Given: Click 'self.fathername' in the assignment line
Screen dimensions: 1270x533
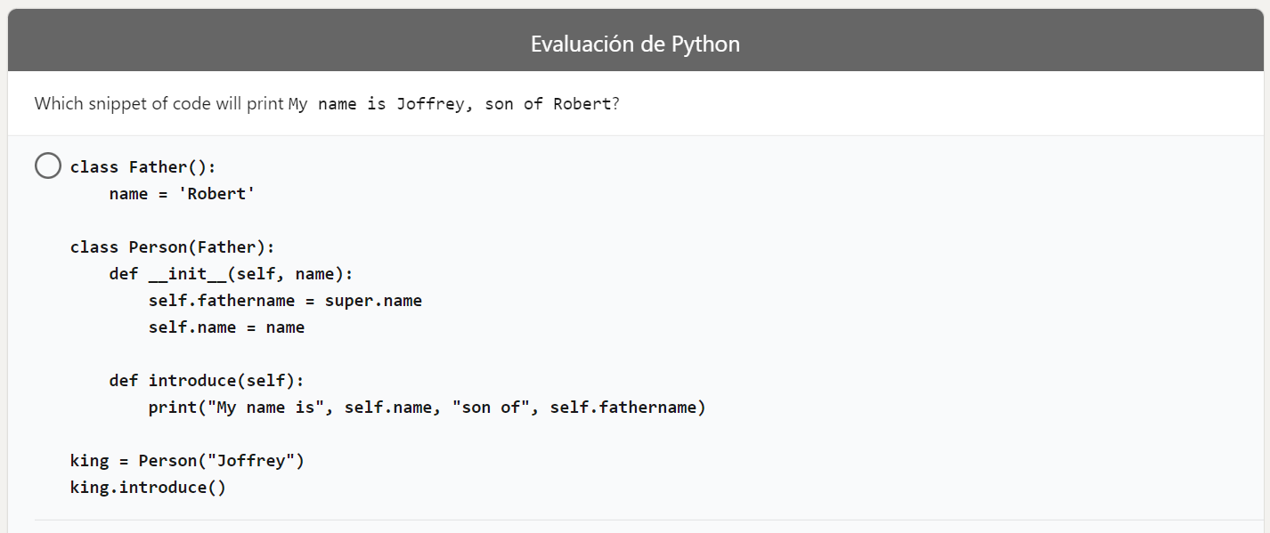Looking at the screenshot, I should pos(222,300).
